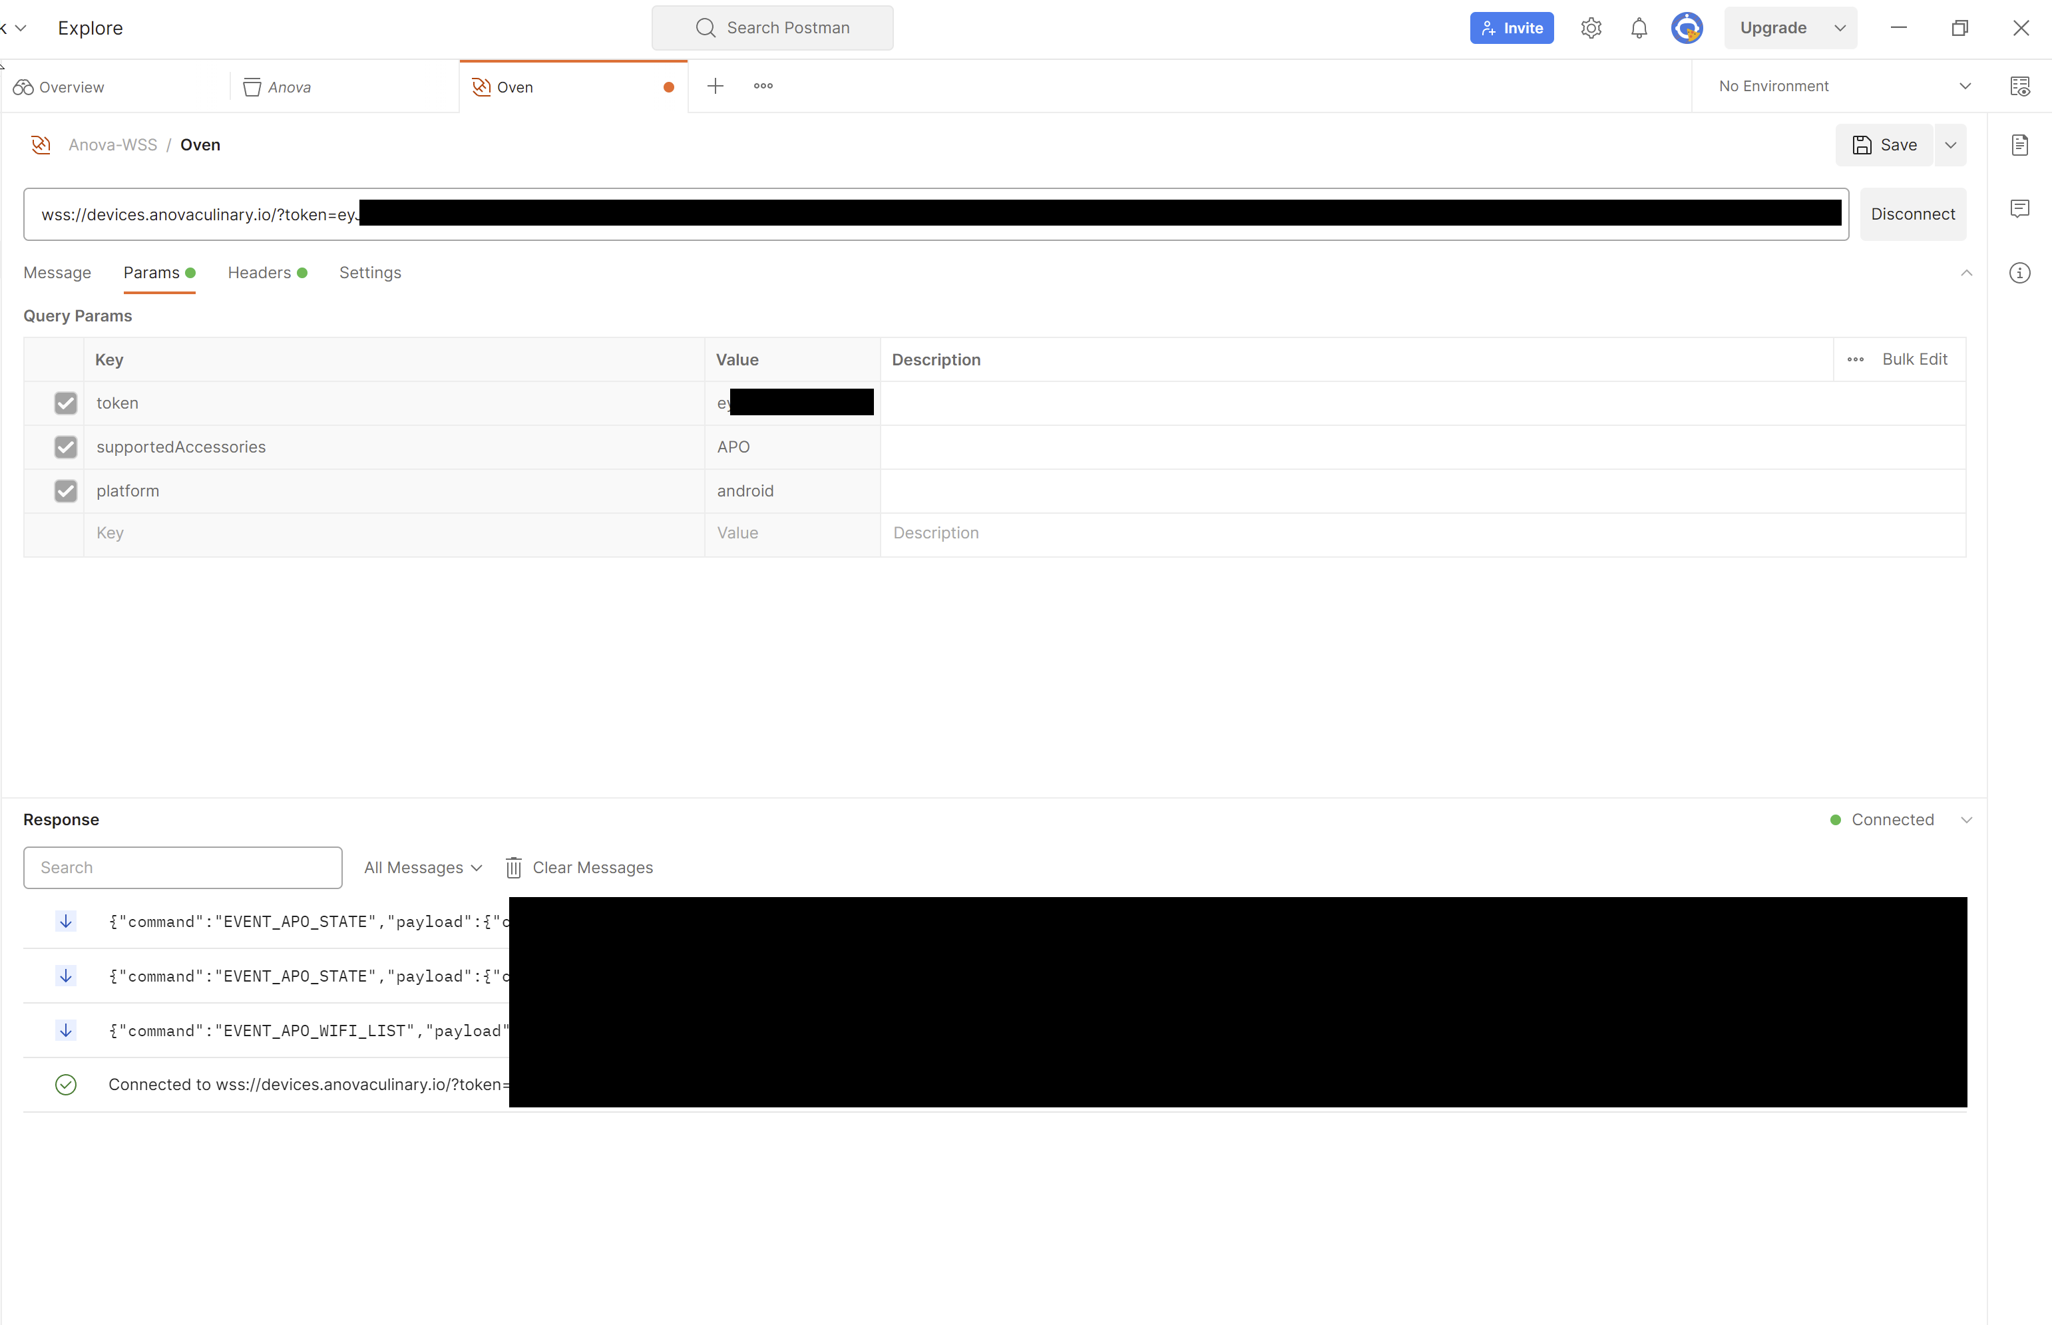
Task: Open the Settings tab
Action: coord(370,273)
